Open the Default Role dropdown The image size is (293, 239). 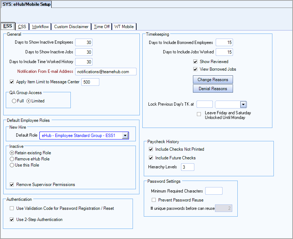[125, 136]
